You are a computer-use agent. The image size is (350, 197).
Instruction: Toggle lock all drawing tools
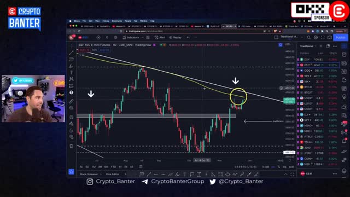(71, 130)
